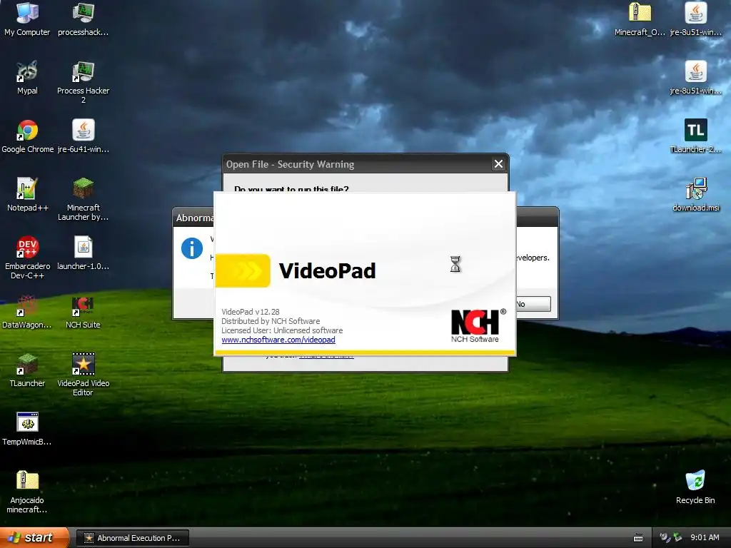731x548 pixels.
Task: Select the launcher-1.0 jar file icon
Action: (x=83, y=253)
